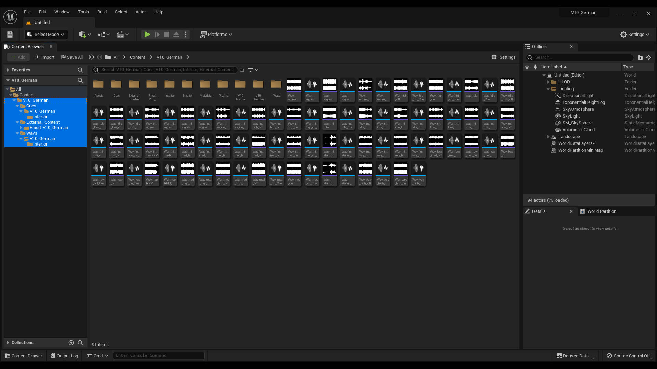Toggle Source Control Off status
657x369 pixels.
click(628, 356)
